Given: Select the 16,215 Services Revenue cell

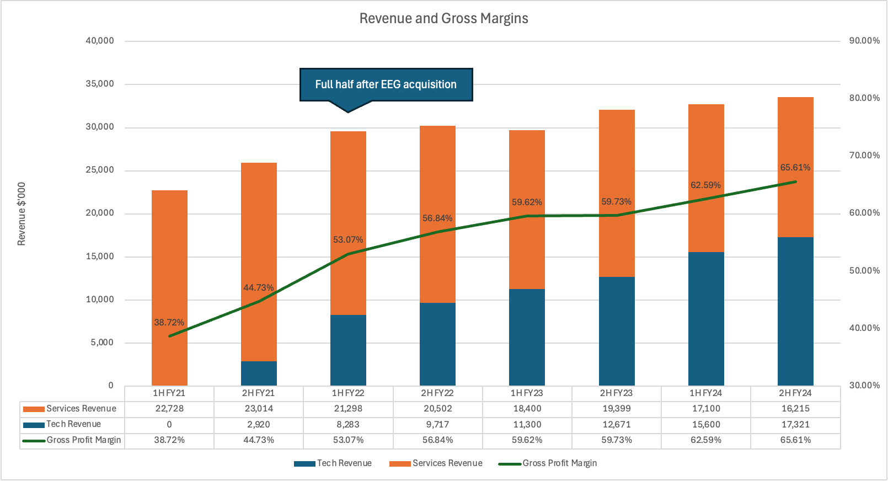Looking at the screenshot, I should point(795,409).
